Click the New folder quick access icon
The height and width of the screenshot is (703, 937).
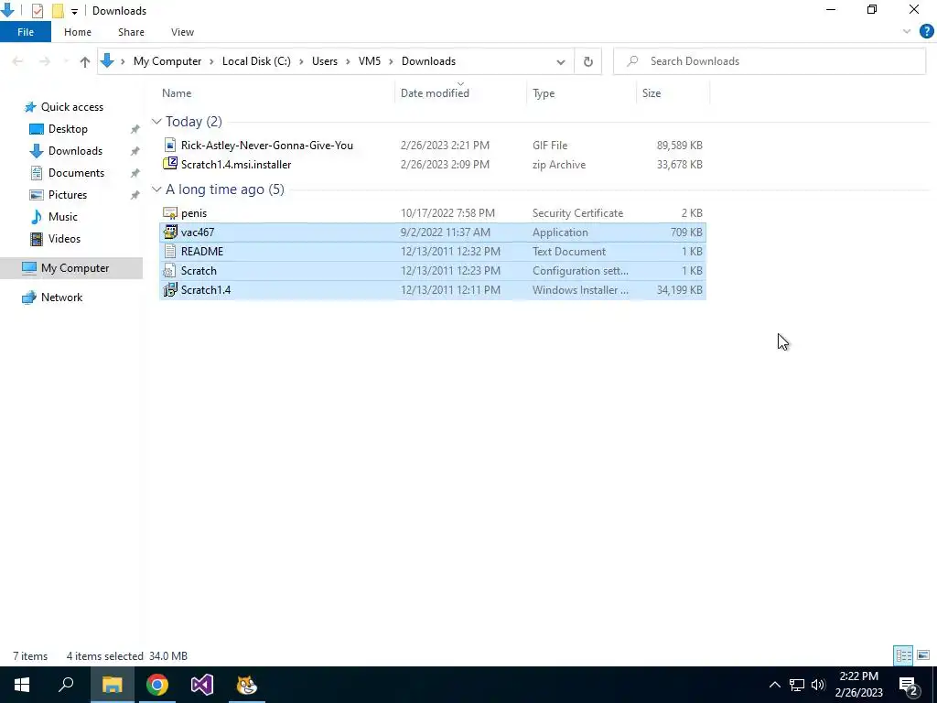coord(58,11)
